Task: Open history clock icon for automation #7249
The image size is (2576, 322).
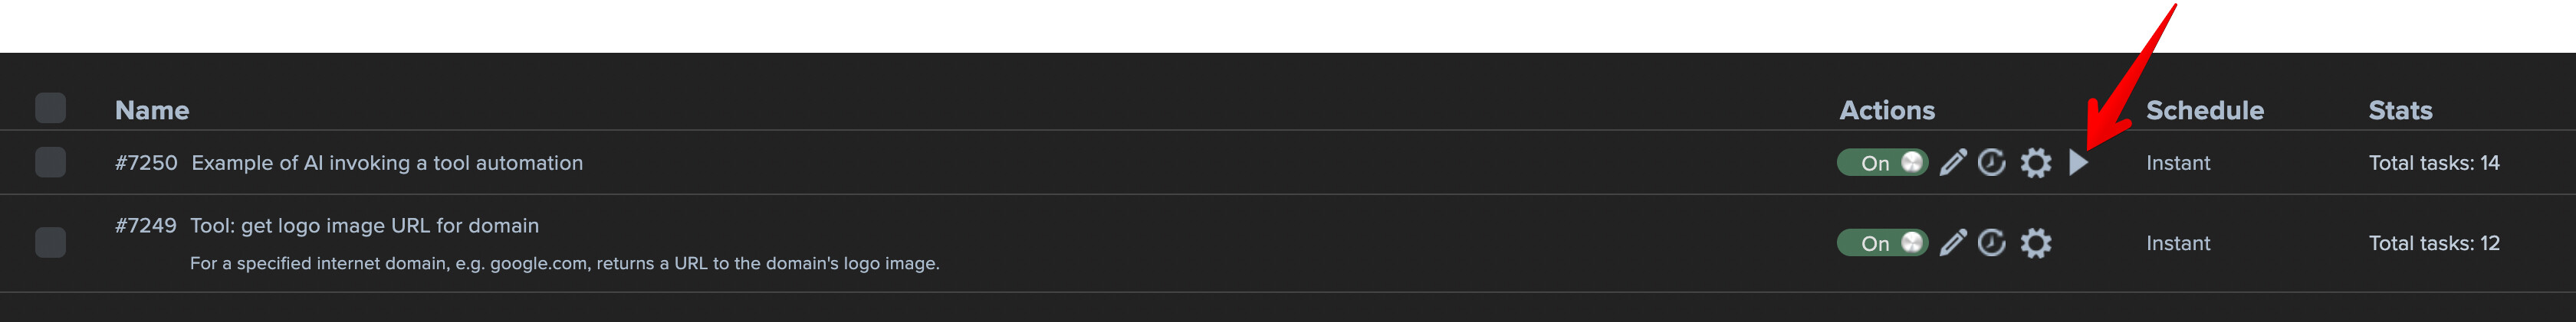Action: pos(1992,242)
